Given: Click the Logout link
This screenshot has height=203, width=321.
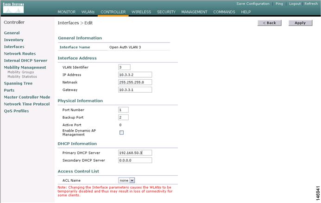Looking at the screenshot, I should tap(295, 4).
